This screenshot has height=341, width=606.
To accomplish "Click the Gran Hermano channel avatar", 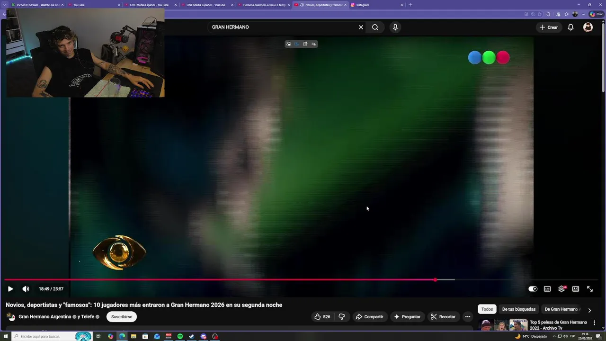I will 10,317.
